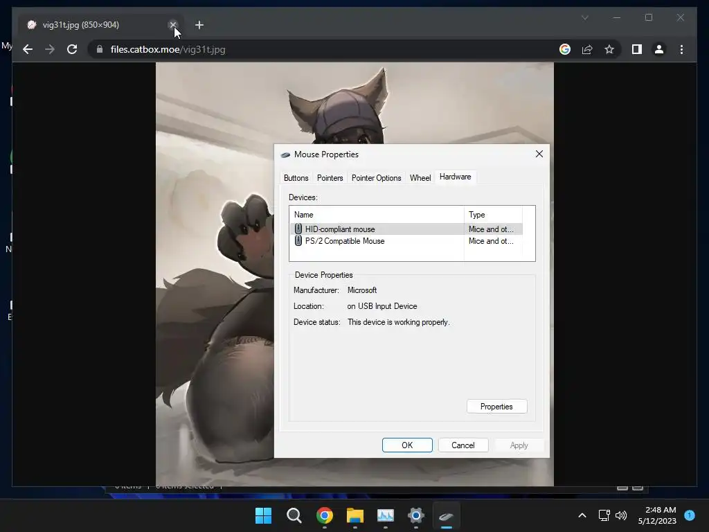Click the Google icon in address bar
The width and height of the screenshot is (709, 532).
(565, 49)
